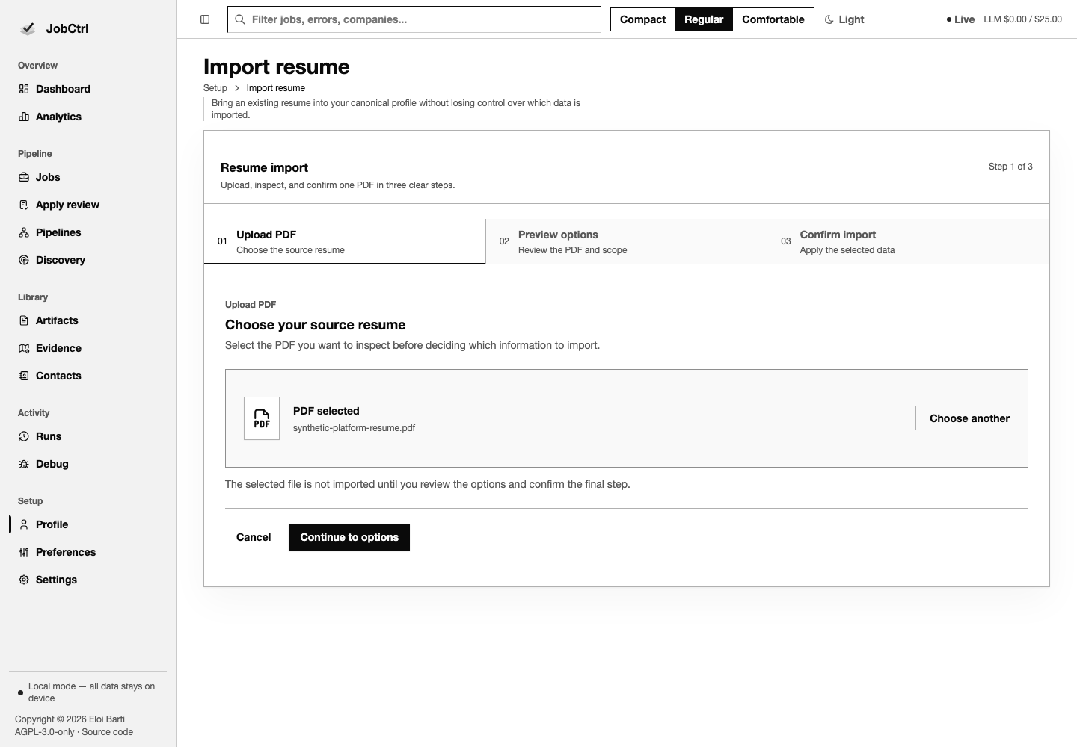Set density to Comfortable
This screenshot has height=747, width=1077.
point(773,19)
